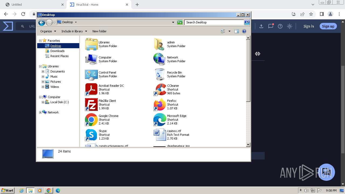This screenshot has width=345, height=194.
Task: Open Internet Explorer from the taskbar
Action: click(21, 190)
